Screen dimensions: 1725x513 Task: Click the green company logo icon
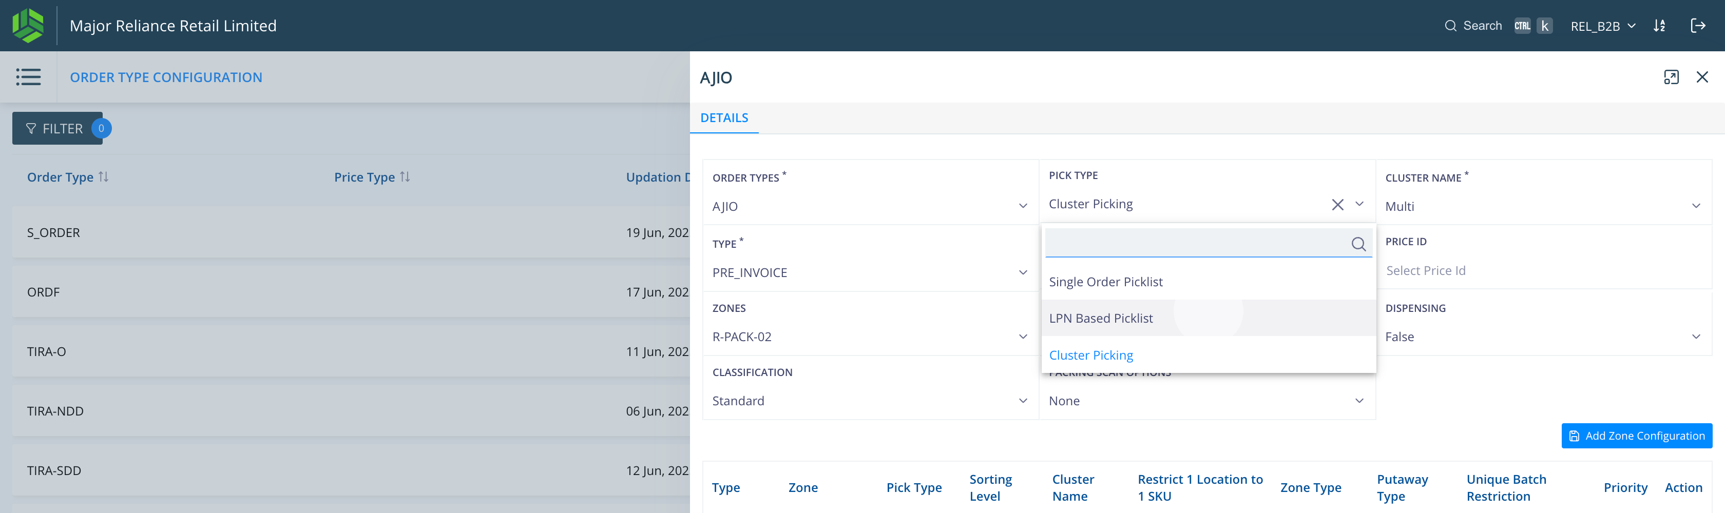point(27,26)
